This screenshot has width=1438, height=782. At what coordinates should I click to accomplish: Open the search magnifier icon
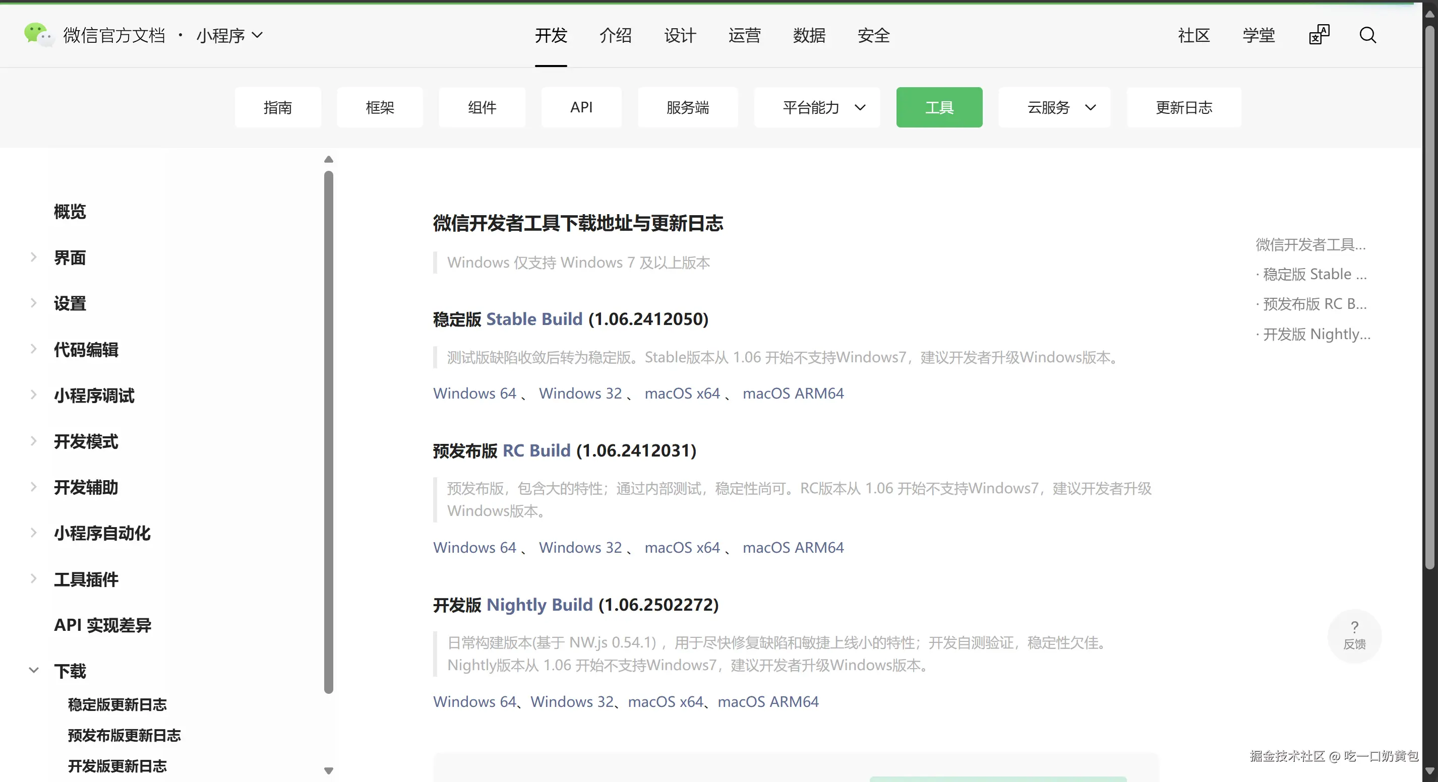point(1367,35)
